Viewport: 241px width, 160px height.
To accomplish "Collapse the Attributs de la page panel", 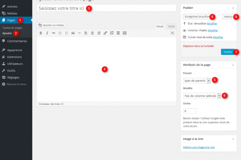I will point(233,64).
